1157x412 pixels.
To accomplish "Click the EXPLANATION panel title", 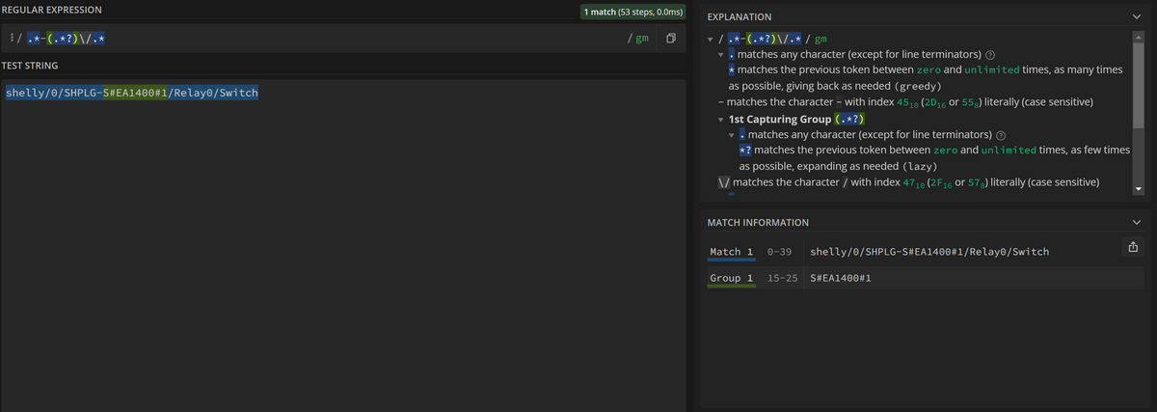I will pos(740,16).
